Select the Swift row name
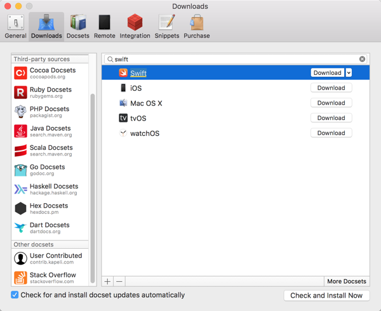 tap(138, 73)
